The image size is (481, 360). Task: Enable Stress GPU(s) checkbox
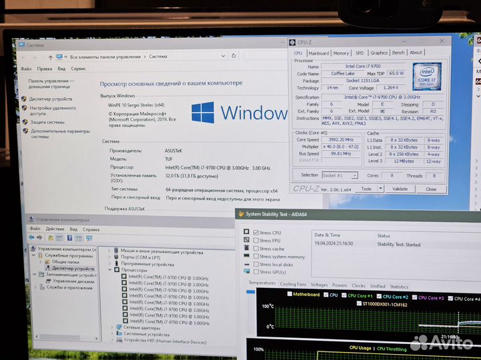(x=256, y=272)
